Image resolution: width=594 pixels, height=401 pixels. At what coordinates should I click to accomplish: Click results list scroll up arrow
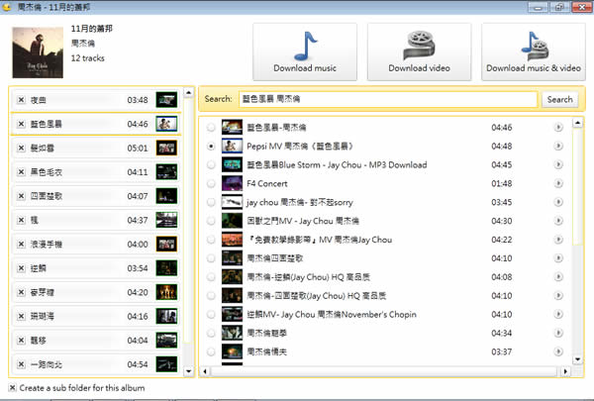577,123
